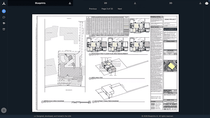Screen dimensions: 210x118
Task: Click the DEMO PROJECT title block
Action: click(170, 20)
